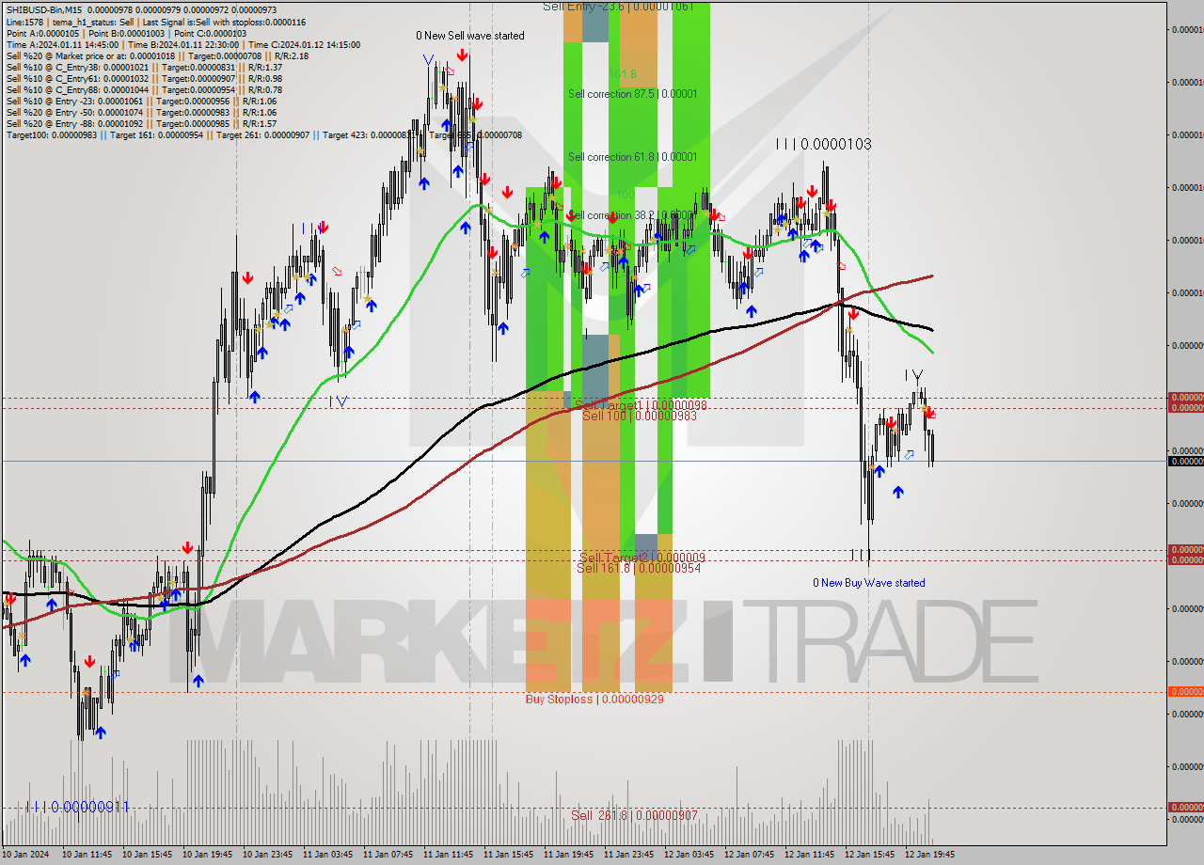The height and width of the screenshot is (865, 1204).
Task: Click the 'Sell Target2 | 0.000009' label
Action: [641, 558]
